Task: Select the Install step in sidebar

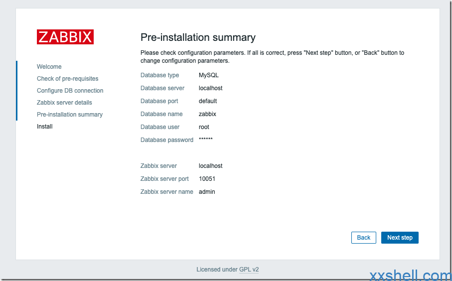Action: tap(45, 126)
